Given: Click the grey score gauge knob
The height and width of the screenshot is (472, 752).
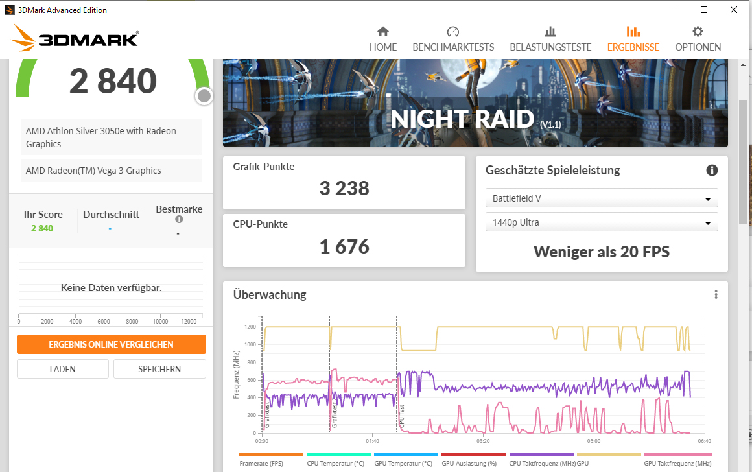Looking at the screenshot, I should click(204, 96).
